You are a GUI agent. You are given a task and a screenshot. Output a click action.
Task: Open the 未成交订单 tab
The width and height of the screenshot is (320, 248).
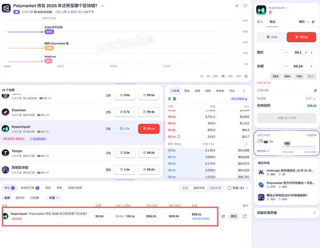click(x=30, y=188)
